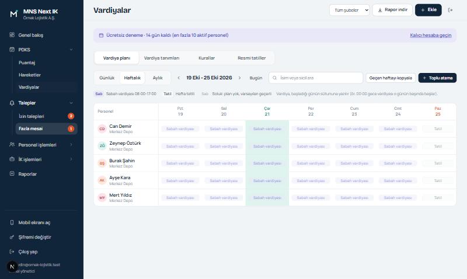The height and width of the screenshot is (279, 467).
Task: Click Zeynep Öztürk's Çar 21 shift cell
Action: coord(267,146)
